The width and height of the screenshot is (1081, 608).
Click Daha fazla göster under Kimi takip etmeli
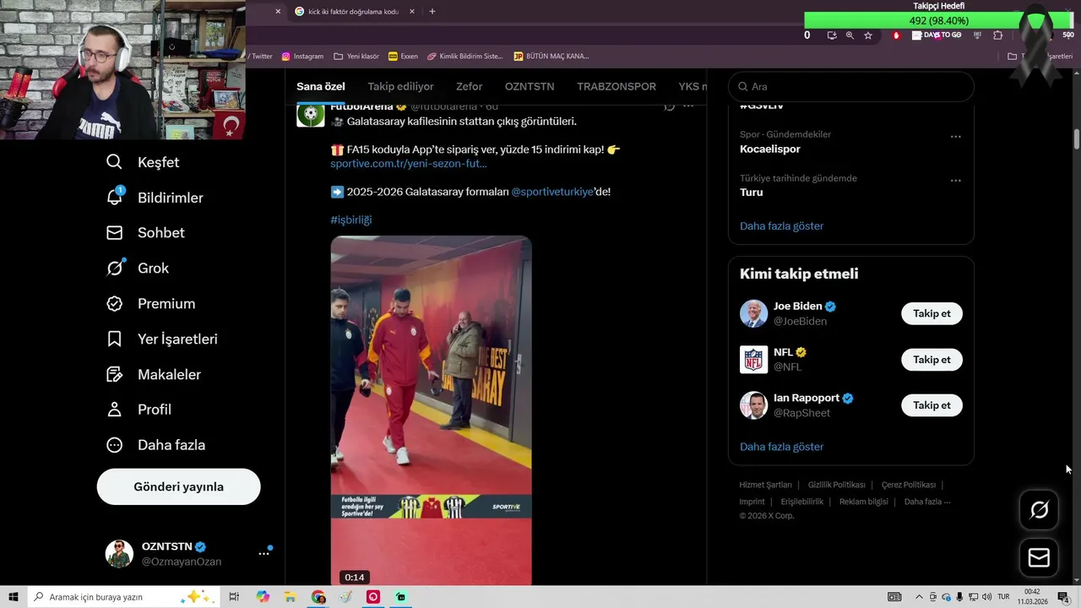point(781,447)
